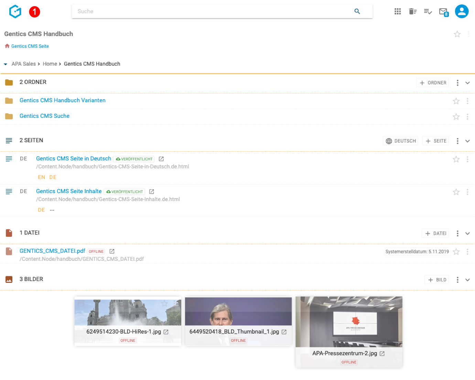The height and width of the screenshot is (380, 475).
Task: Open Seite Inhalte external link icon
Action: coord(152,191)
